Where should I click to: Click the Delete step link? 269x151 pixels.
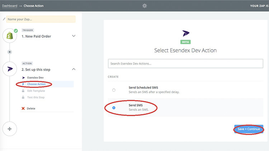tap(31, 108)
